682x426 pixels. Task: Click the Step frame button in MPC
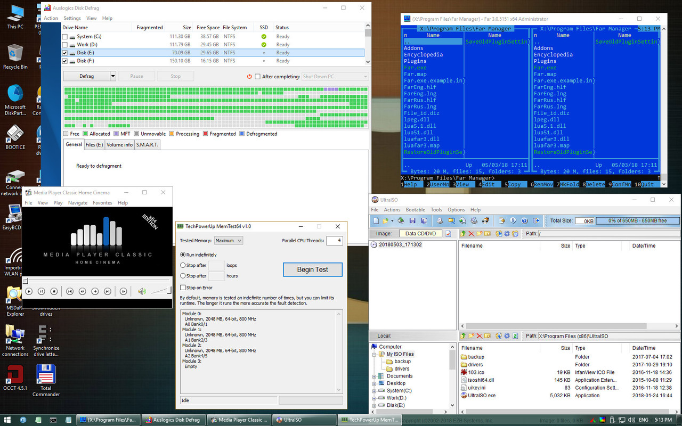(x=123, y=291)
